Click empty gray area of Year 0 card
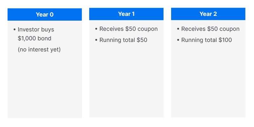This screenshot has height=127, width=254. click(x=44, y=89)
